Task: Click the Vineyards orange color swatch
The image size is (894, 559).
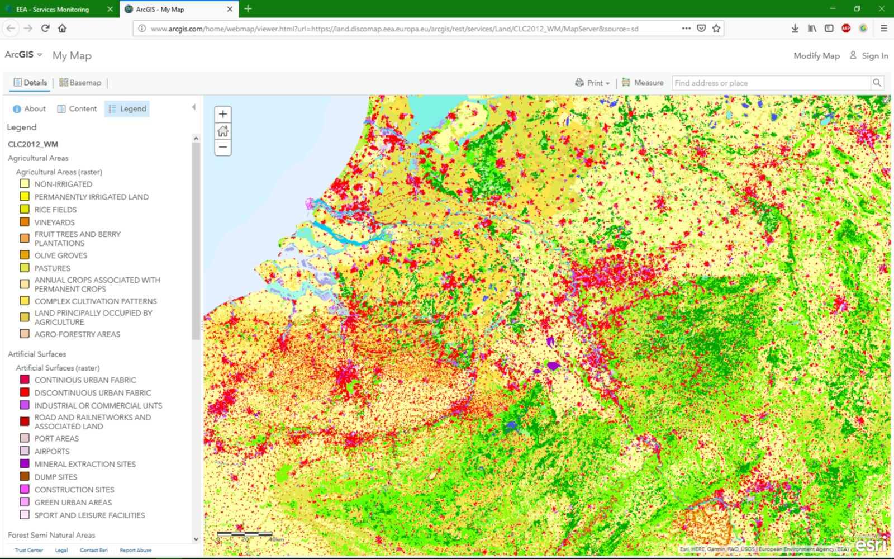Action: coord(25,222)
